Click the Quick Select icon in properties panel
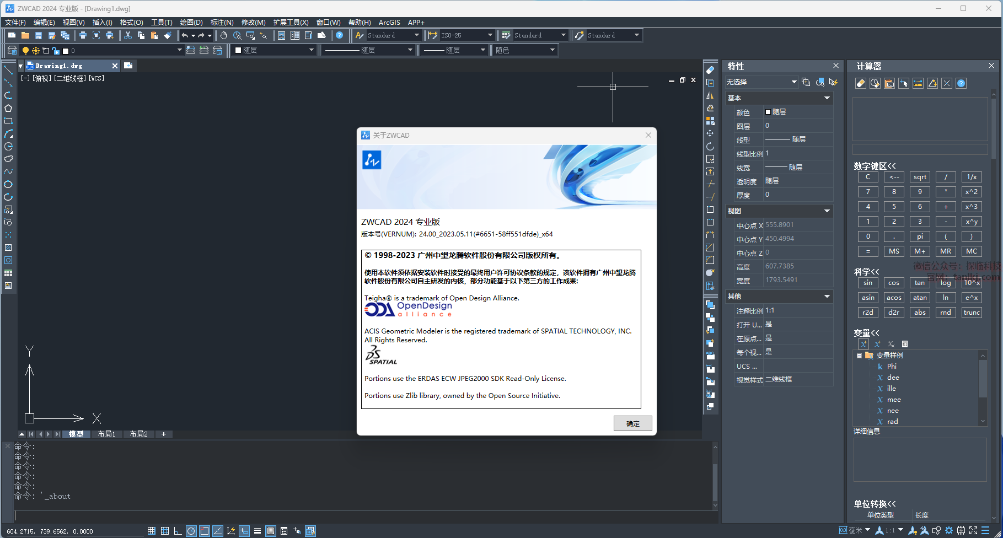The image size is (1003, 538). (833, 82)
